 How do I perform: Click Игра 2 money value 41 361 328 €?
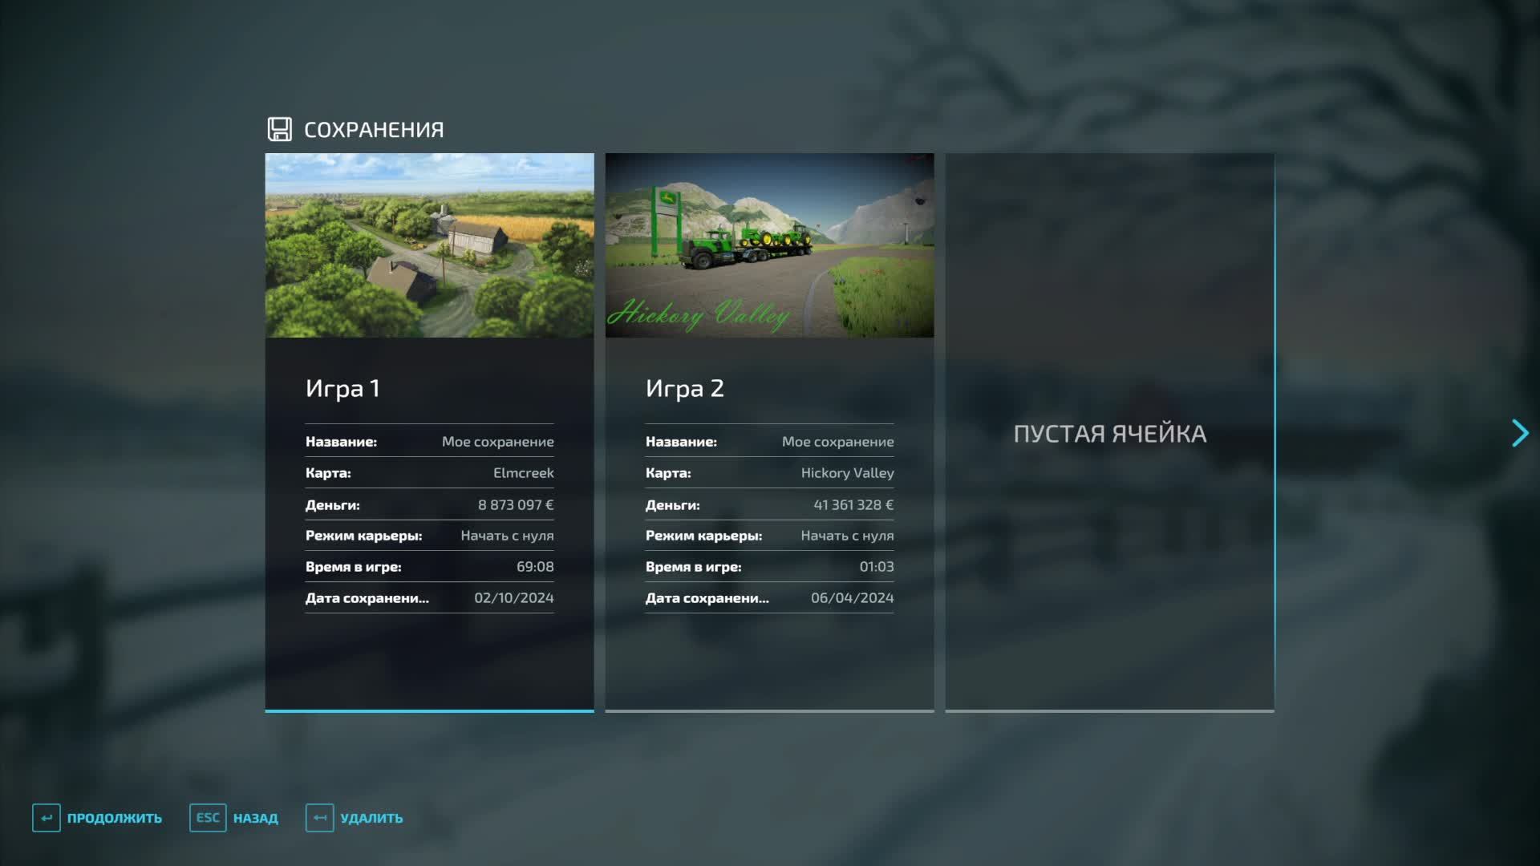(x=853, y=504)
